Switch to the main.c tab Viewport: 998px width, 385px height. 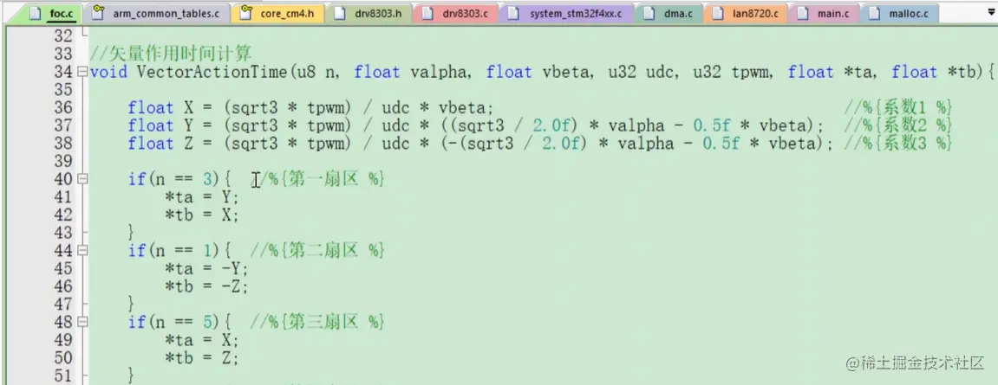tap(824, 13)
